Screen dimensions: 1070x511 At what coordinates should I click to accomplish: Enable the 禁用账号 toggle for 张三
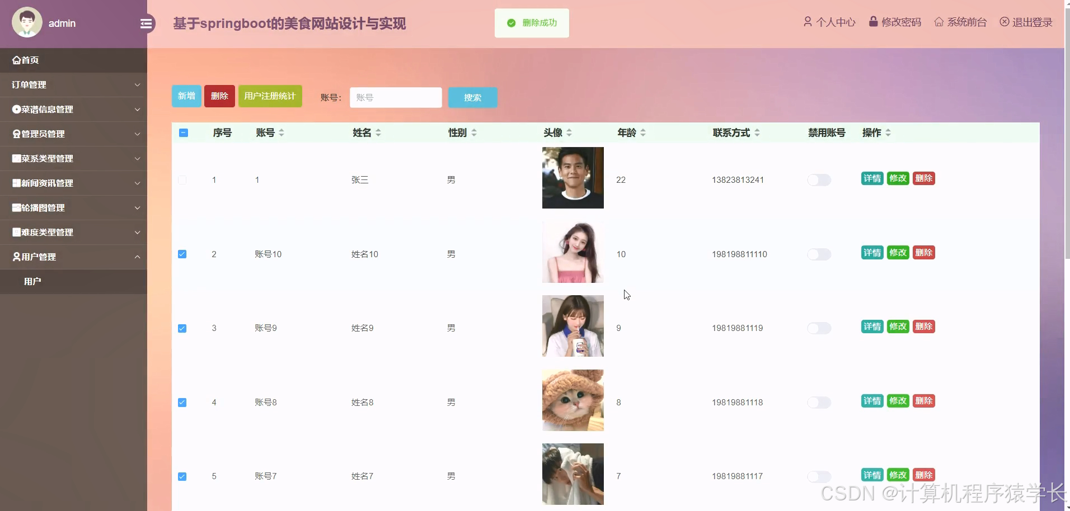tap(819, 179)
